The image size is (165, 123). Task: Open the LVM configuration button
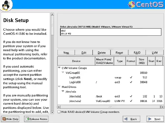(x=155, y=53)
